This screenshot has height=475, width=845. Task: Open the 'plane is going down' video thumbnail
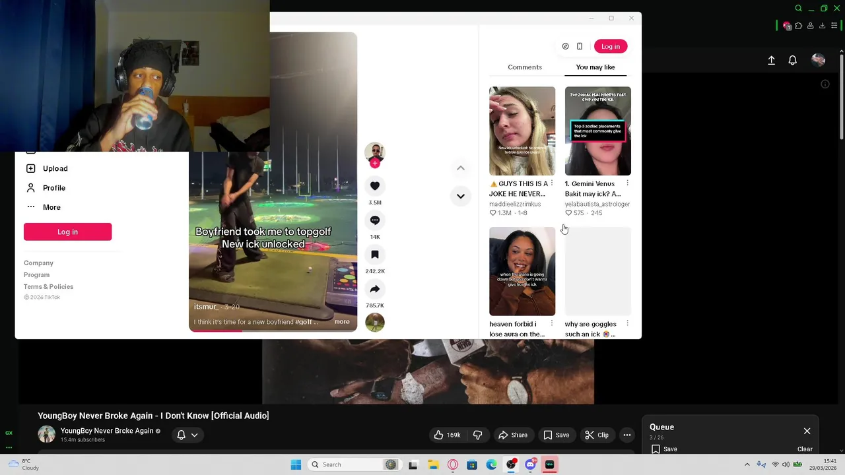522,271
